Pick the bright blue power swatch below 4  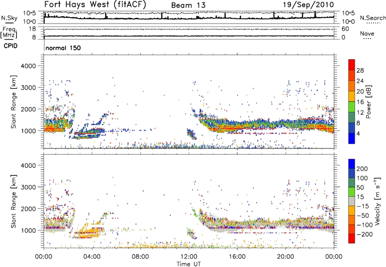(352, 138)
